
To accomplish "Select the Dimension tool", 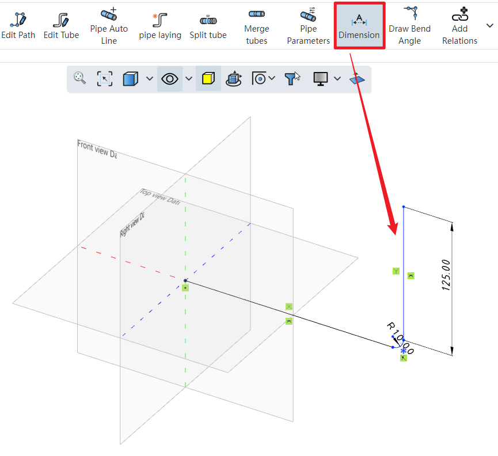I will pos(359,26).
